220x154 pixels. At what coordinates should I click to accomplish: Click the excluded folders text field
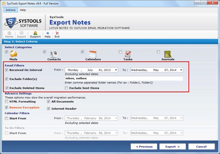[124, 79]
